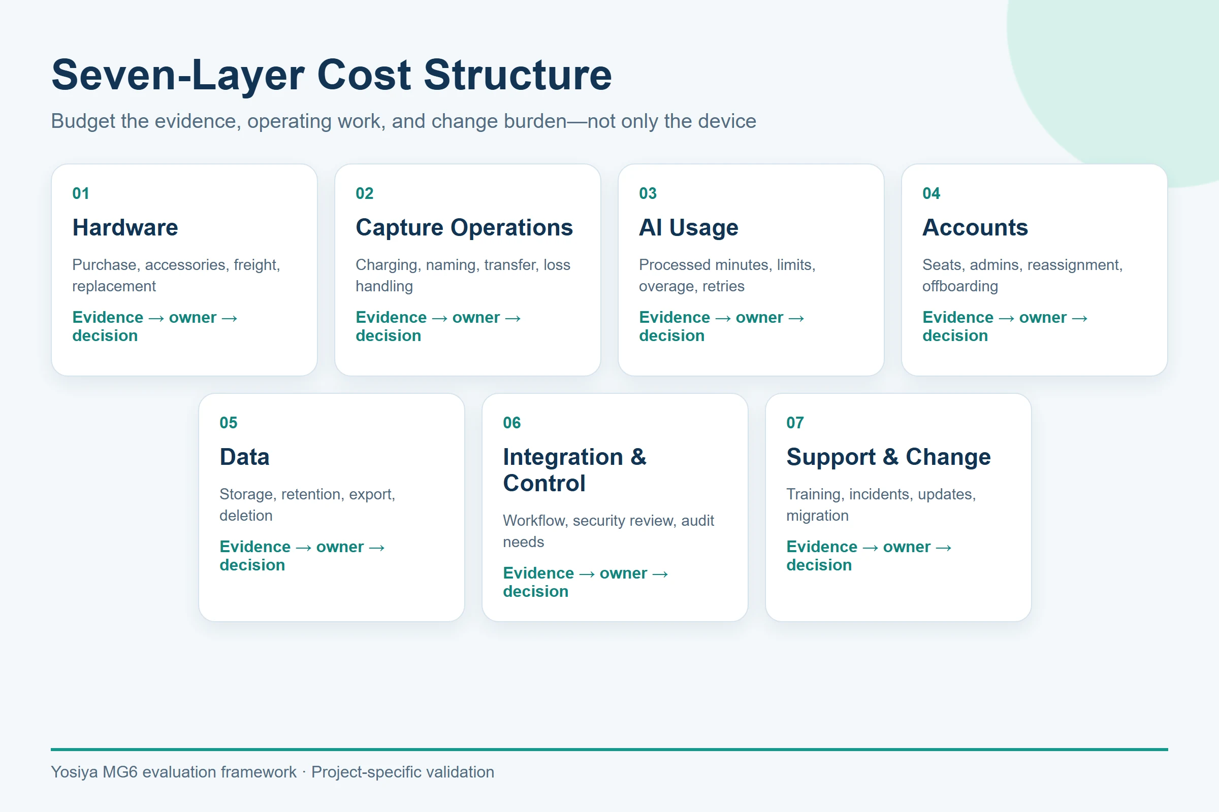Select the Capture Operations heading
The height and width of the screenshot is (812, 1219).
tap(464, 227)
